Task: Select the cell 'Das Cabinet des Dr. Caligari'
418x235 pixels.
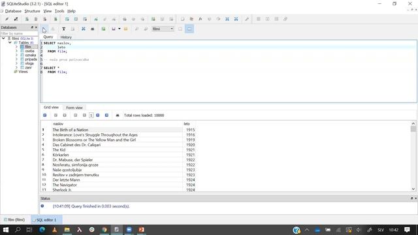Action: [x=118, y=145]
